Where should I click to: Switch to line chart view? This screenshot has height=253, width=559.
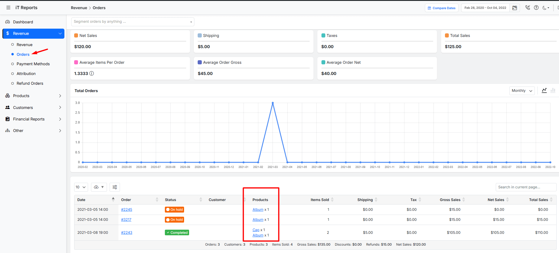pos(544,90)
